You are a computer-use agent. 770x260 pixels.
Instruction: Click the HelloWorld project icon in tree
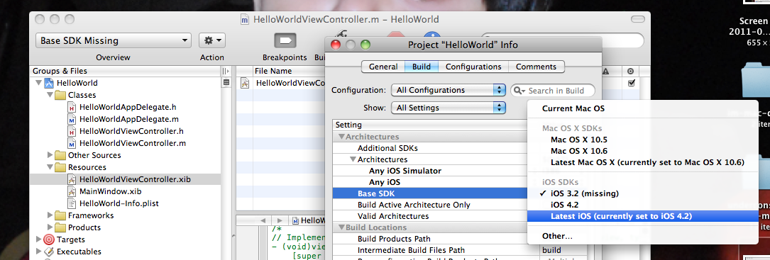[x=49, y=83]
